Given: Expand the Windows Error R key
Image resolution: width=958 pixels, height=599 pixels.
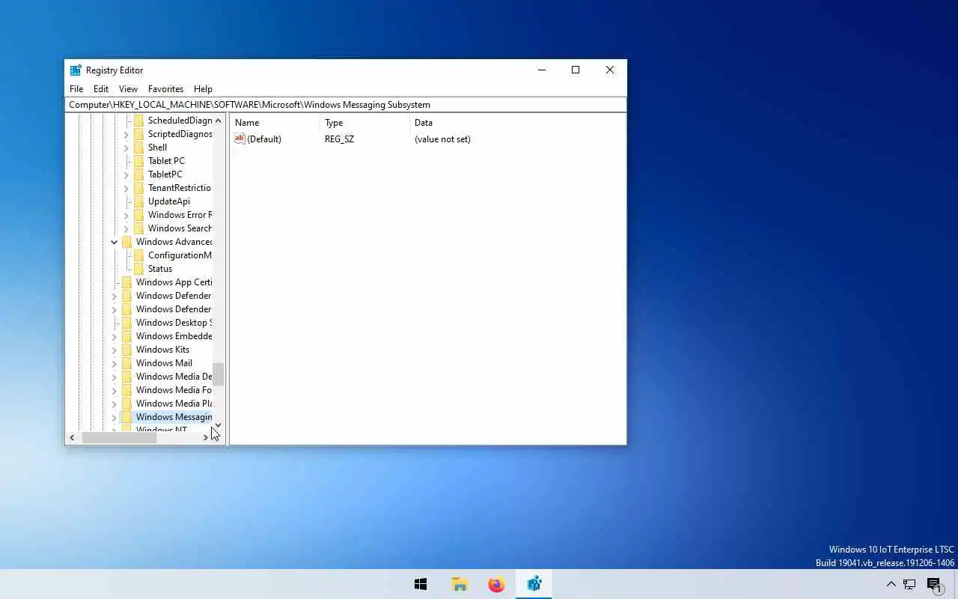Looking at the screenshot, I should [126, 216].
